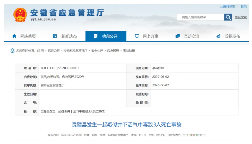Click the 高级搜索 advanced search link

(x=240, y=17)
